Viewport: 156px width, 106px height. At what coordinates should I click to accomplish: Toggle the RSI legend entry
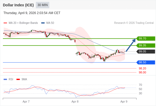pyautogui.click(x=8, y=79)
